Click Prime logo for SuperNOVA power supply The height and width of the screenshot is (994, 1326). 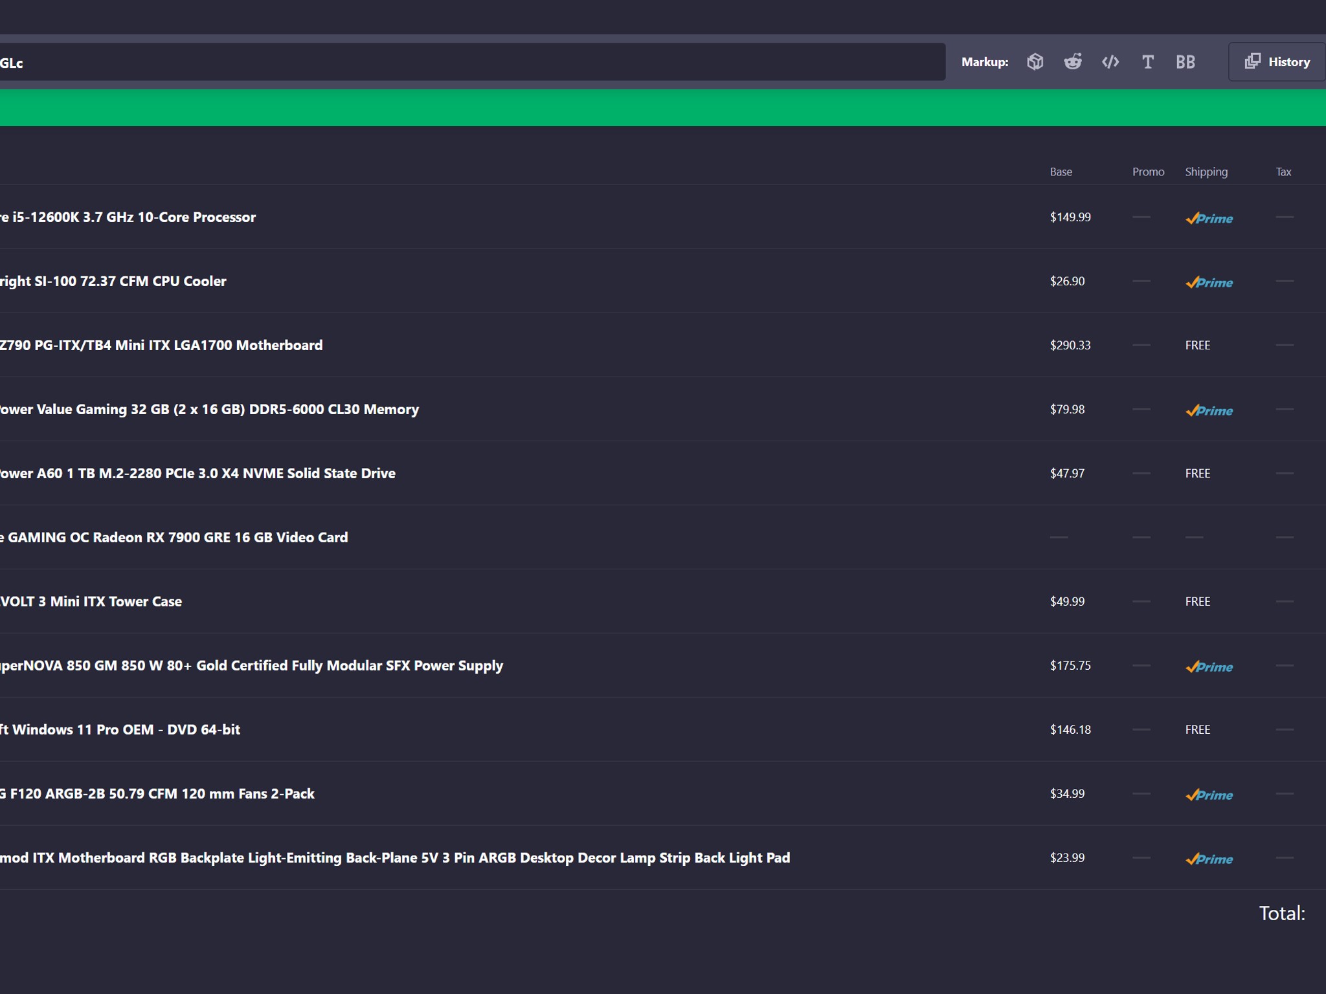click(x=1209, y=667)
